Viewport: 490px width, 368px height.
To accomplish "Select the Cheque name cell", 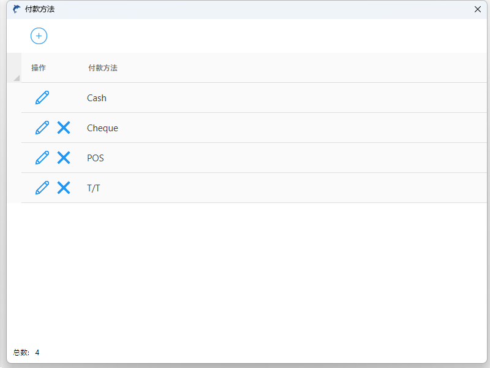I will [102, 128].
